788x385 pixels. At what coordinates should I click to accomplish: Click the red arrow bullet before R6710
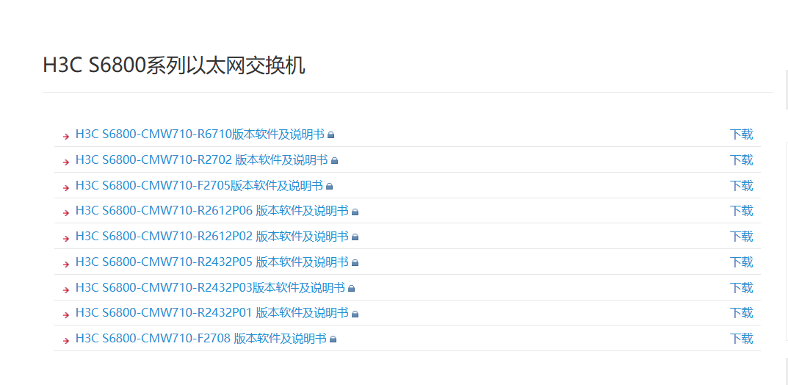[x=66, y=137]
